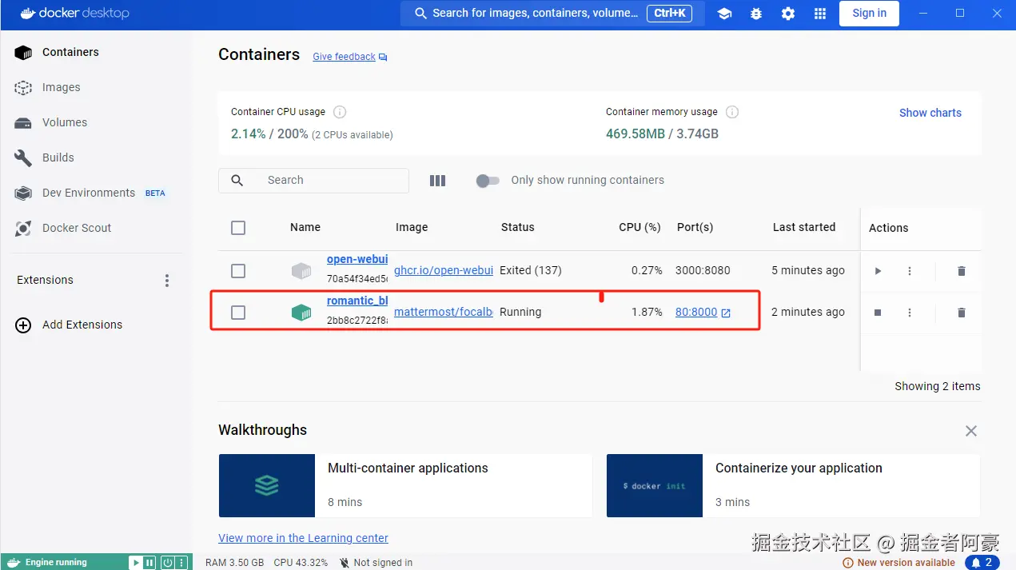Toggle Only show running containers

coord(488,181)
